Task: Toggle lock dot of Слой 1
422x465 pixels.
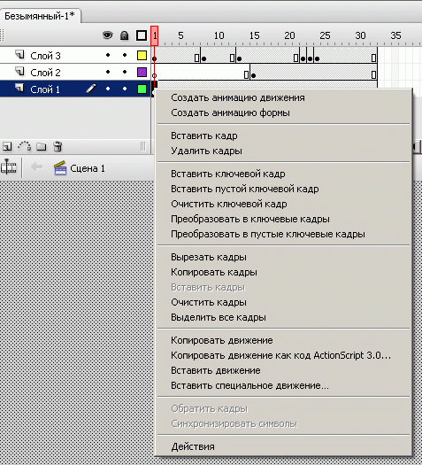Action: [125, 89]
